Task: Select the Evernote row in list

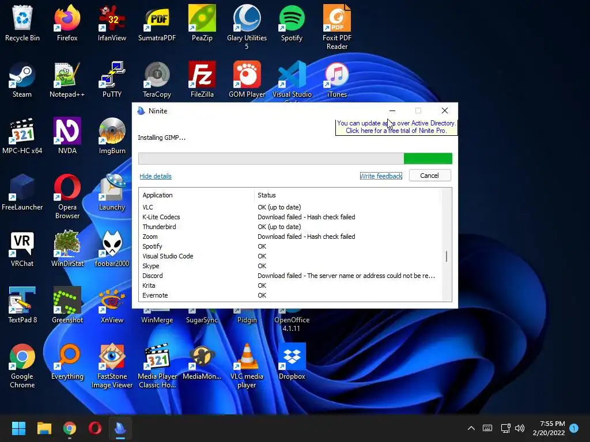Action: click(290, 295)
